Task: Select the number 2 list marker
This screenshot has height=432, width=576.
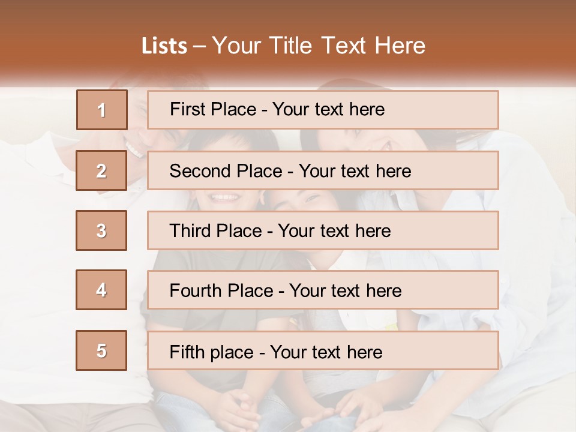Action: (101, 170)
